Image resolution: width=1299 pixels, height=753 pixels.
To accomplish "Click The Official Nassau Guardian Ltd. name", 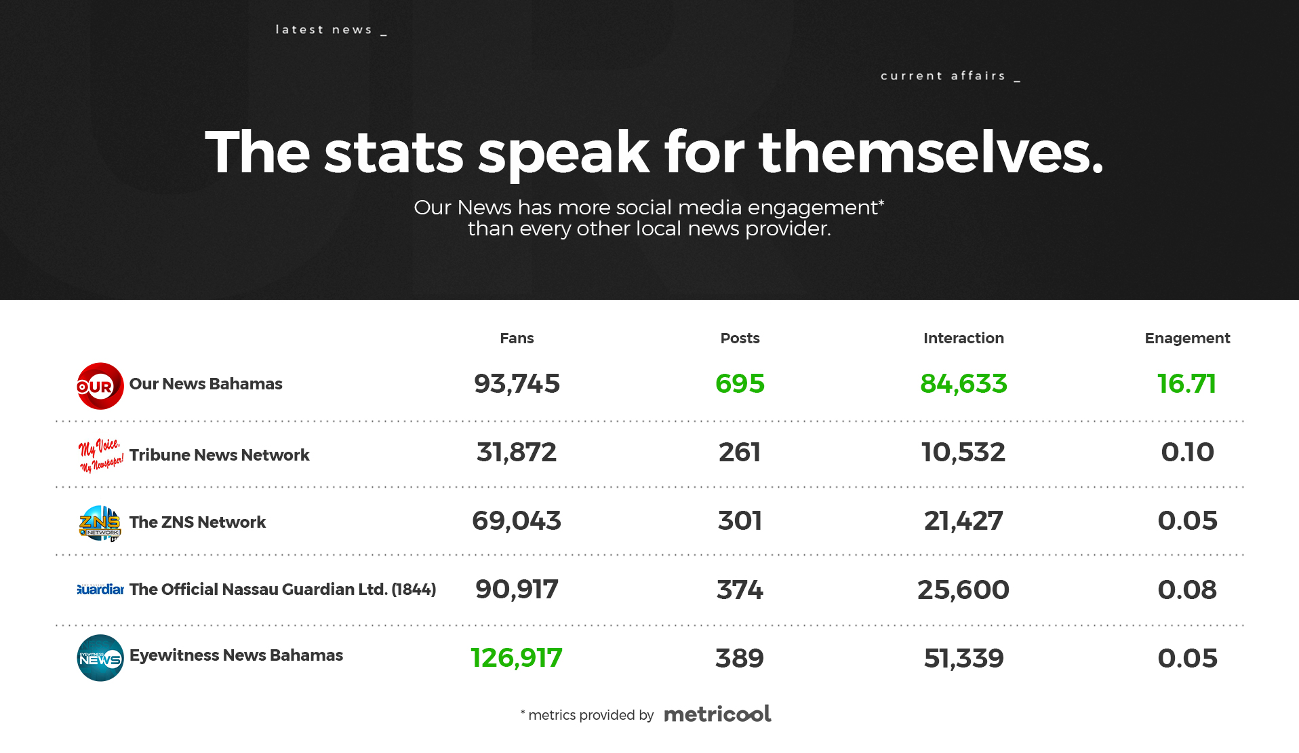I will tap(282, 590).
